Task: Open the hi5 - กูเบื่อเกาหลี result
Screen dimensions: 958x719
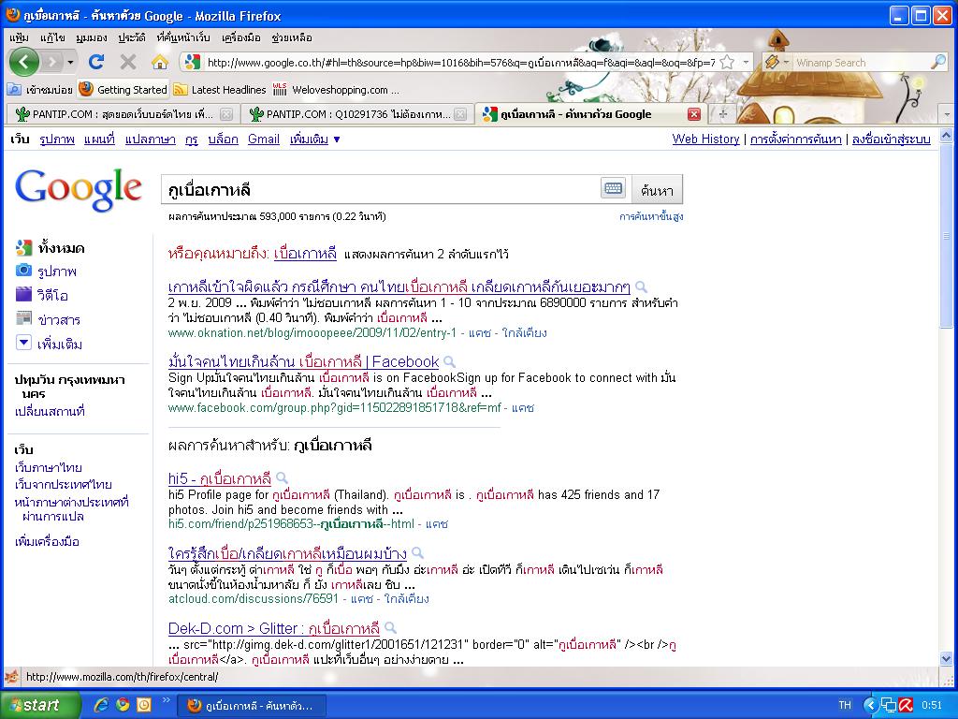Action: coord(219,478)
